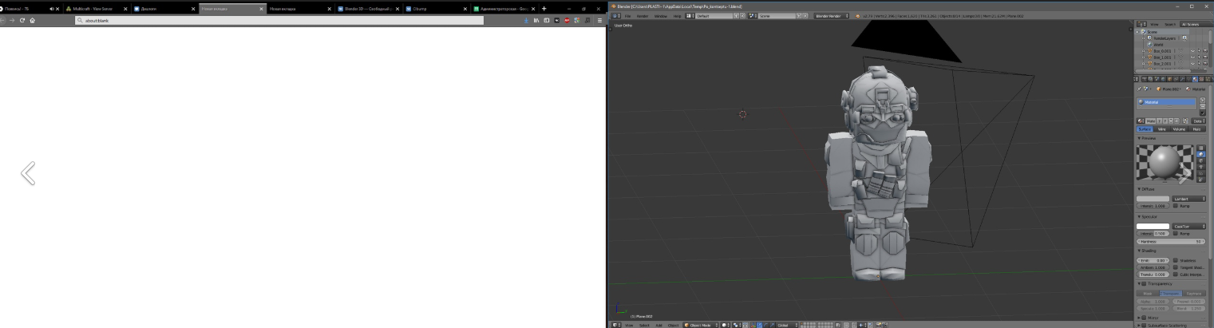Enable the Shadeless checkbox
This screenshot has height=328, width=1214.
pos(1176,260)
